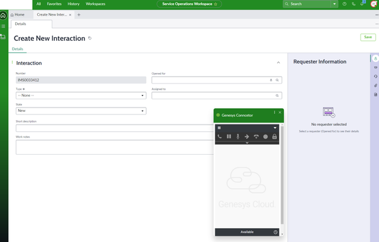Open the second icon in the right sidebar
The width and height of the screenshot is (379, 242).
click(375, 67)
